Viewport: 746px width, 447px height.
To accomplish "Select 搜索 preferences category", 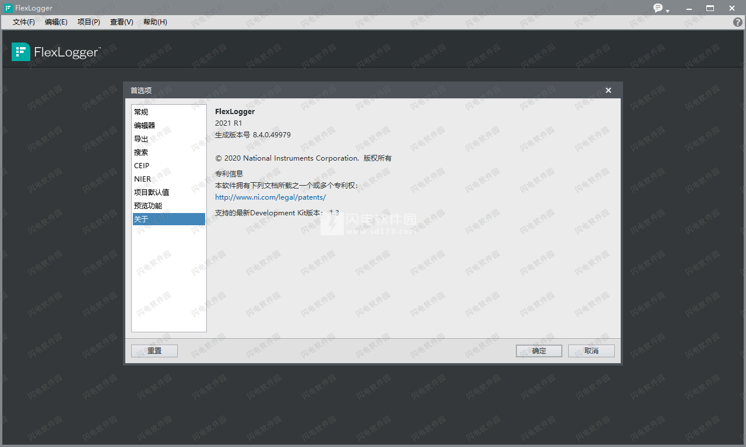I will (x=168, y=152).
